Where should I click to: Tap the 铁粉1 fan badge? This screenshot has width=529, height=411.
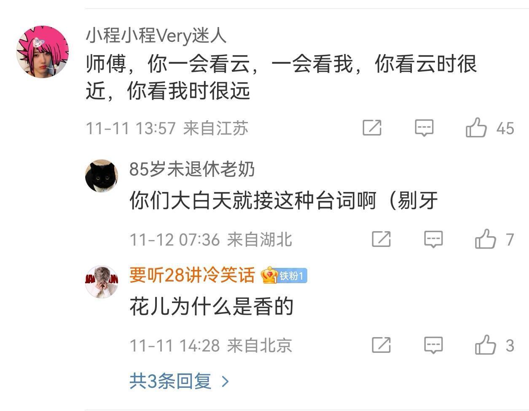pyautogui.click(x=284, y=276)
